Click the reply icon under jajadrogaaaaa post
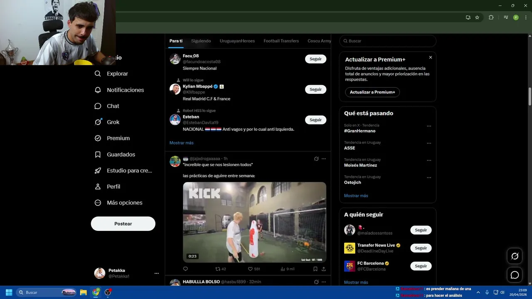Screen dimensions: 532x299 [185, 269]
